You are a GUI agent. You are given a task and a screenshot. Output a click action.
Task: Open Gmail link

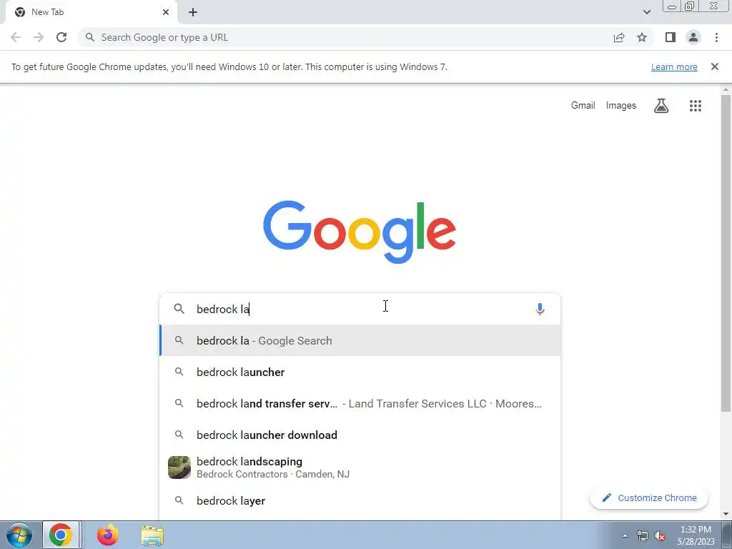point(583,106)
